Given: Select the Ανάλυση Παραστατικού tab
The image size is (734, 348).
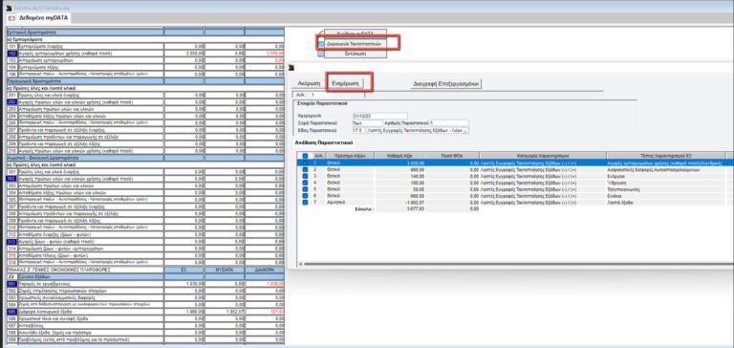Looking at the screenshot, I should click(324, 142).
